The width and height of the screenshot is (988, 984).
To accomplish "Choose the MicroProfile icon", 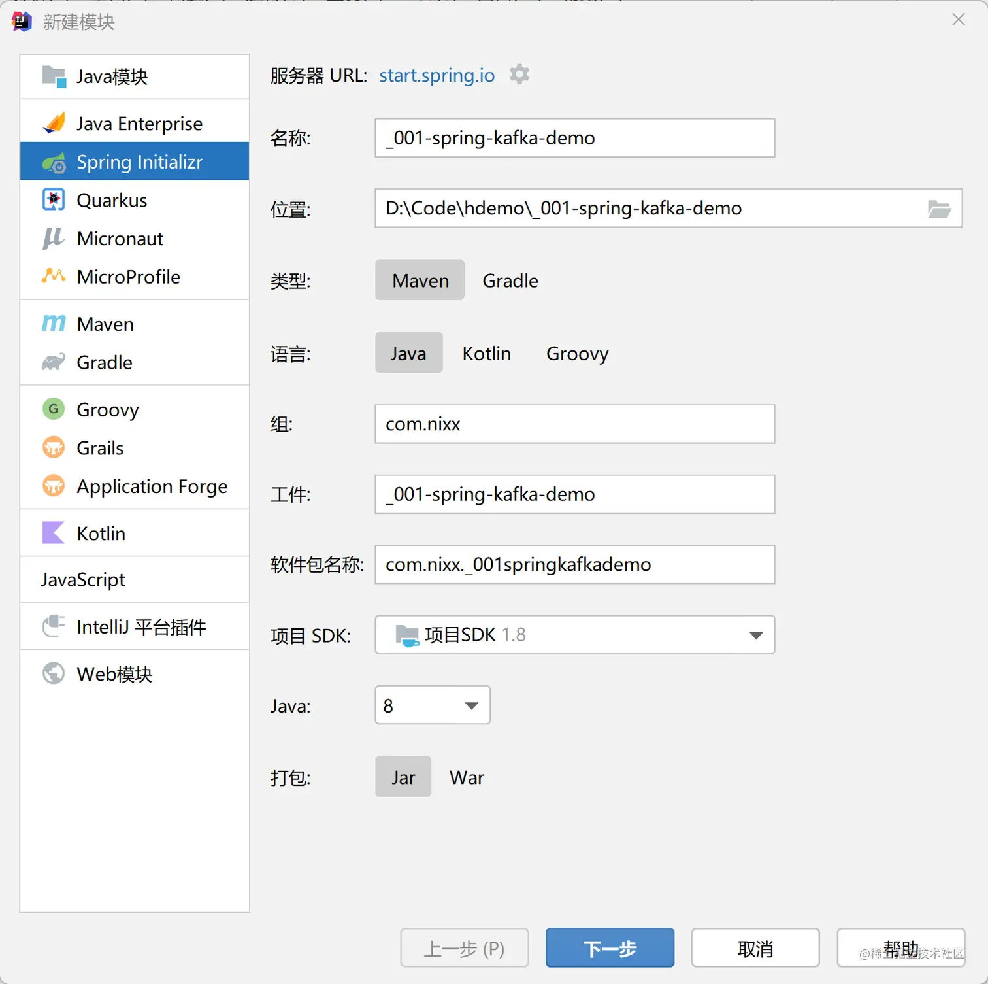I will 54,276.
